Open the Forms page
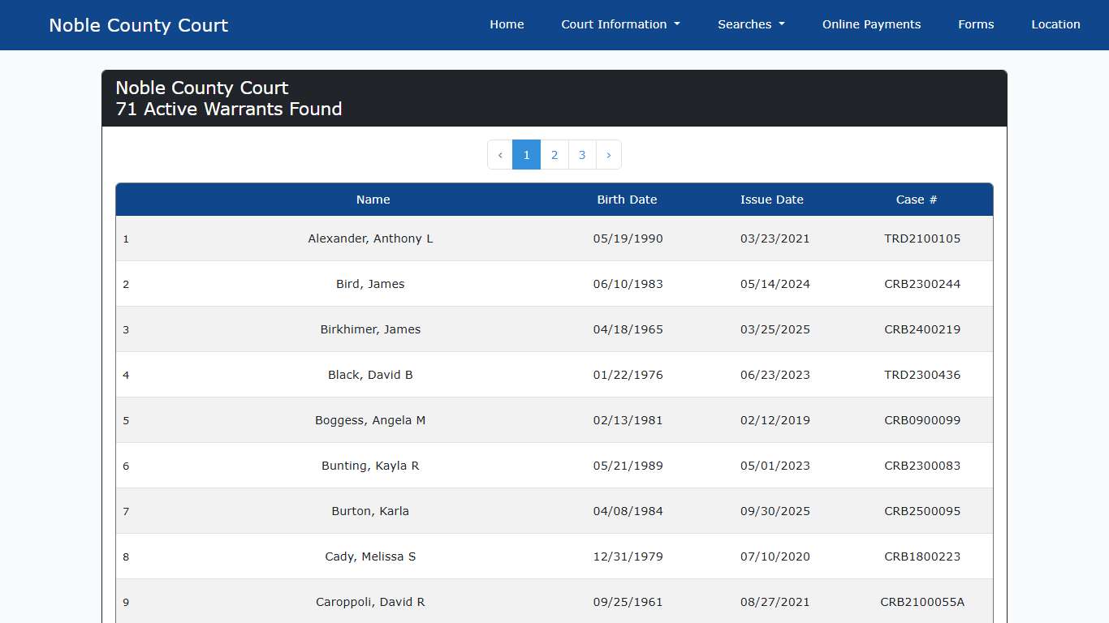The width and height of the screenshot is (1109, 623). tap(976, 24)
